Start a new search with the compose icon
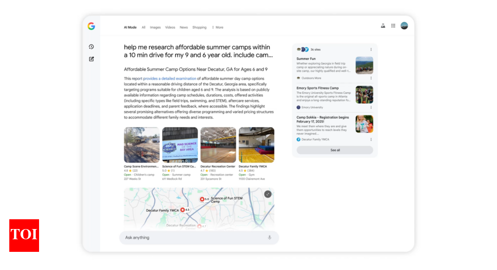 click(91, 59)
